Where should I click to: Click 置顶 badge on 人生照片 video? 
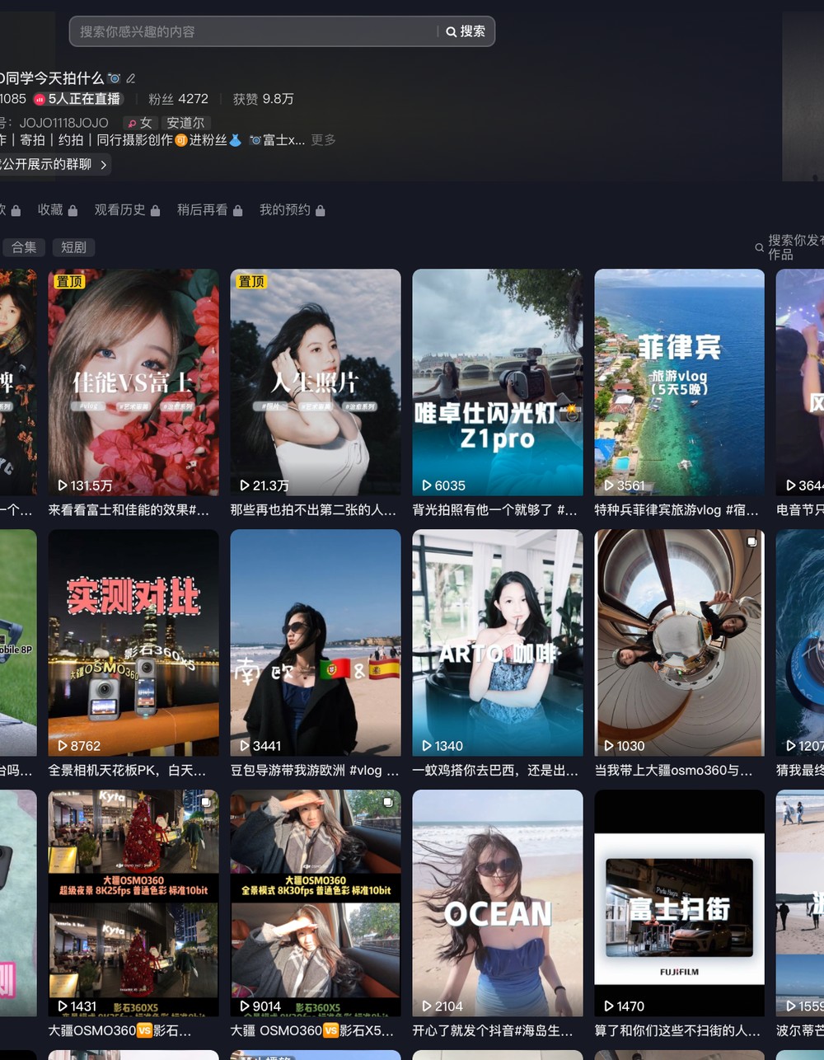pyautogui.click(x=251, y=282)
